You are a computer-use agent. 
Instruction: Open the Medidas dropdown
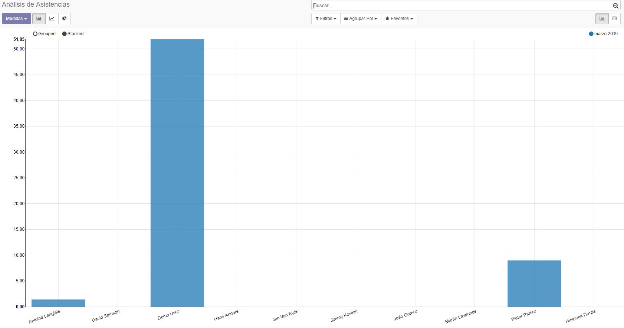(16, 19)
